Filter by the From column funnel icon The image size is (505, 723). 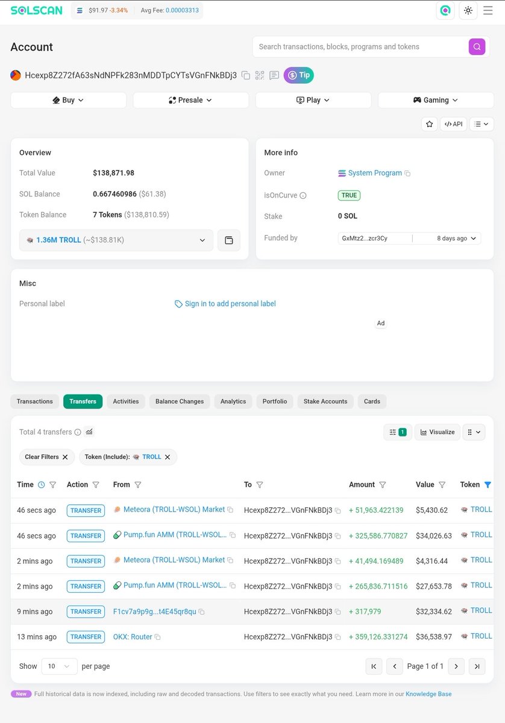click(137, 484)
